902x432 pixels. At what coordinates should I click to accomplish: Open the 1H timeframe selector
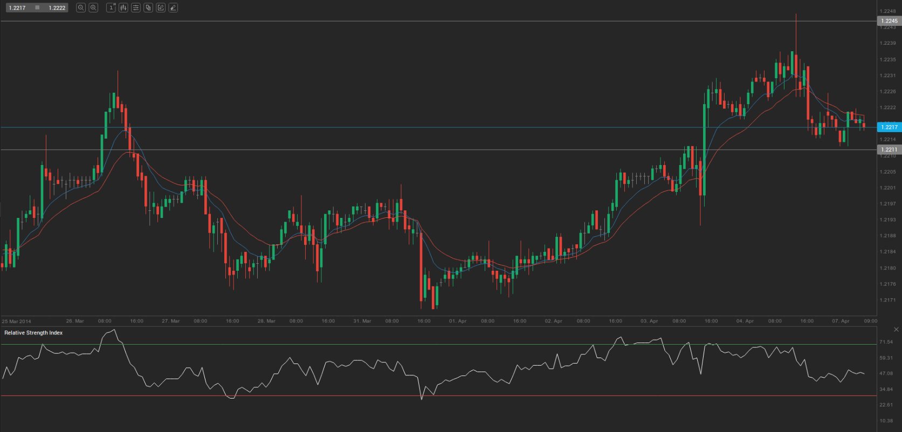[111, 8]
